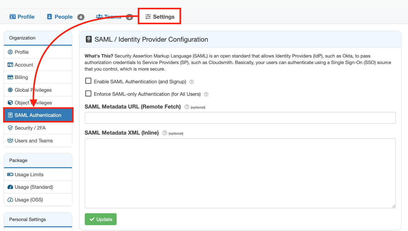The width and height of the screenshot is (408, 231).
Task: Click the SAML Metadata URL input field
Action: pyautogui.click(x=240, y=118)
